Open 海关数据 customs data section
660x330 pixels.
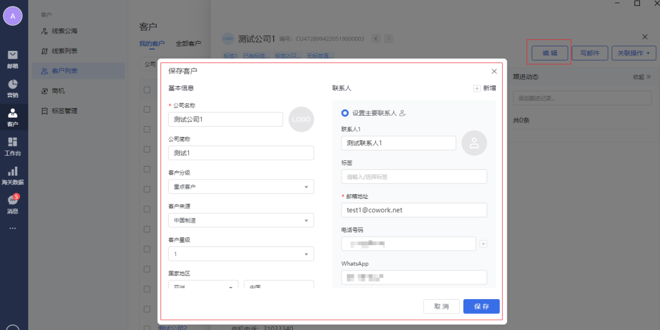point(13,175)
